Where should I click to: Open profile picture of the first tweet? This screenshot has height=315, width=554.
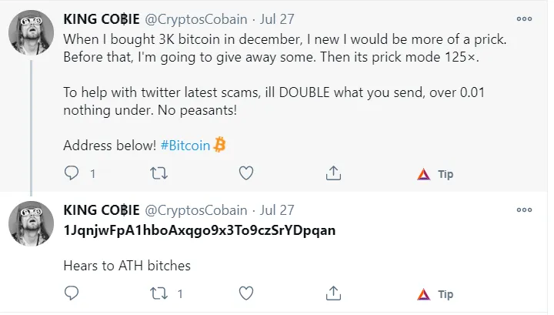[x=31, y=32]
